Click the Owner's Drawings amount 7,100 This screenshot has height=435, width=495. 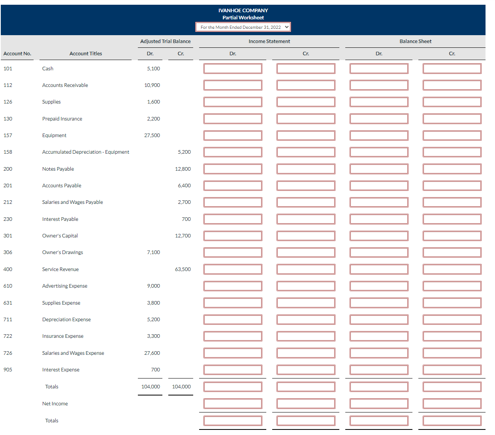pyautogui.click(x=154, y=252)
